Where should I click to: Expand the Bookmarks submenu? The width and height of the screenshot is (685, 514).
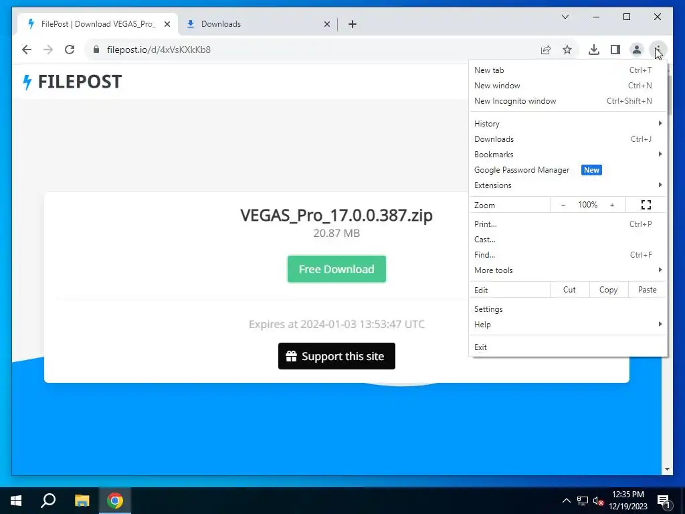pyautogui.click(x=568, y=155)
